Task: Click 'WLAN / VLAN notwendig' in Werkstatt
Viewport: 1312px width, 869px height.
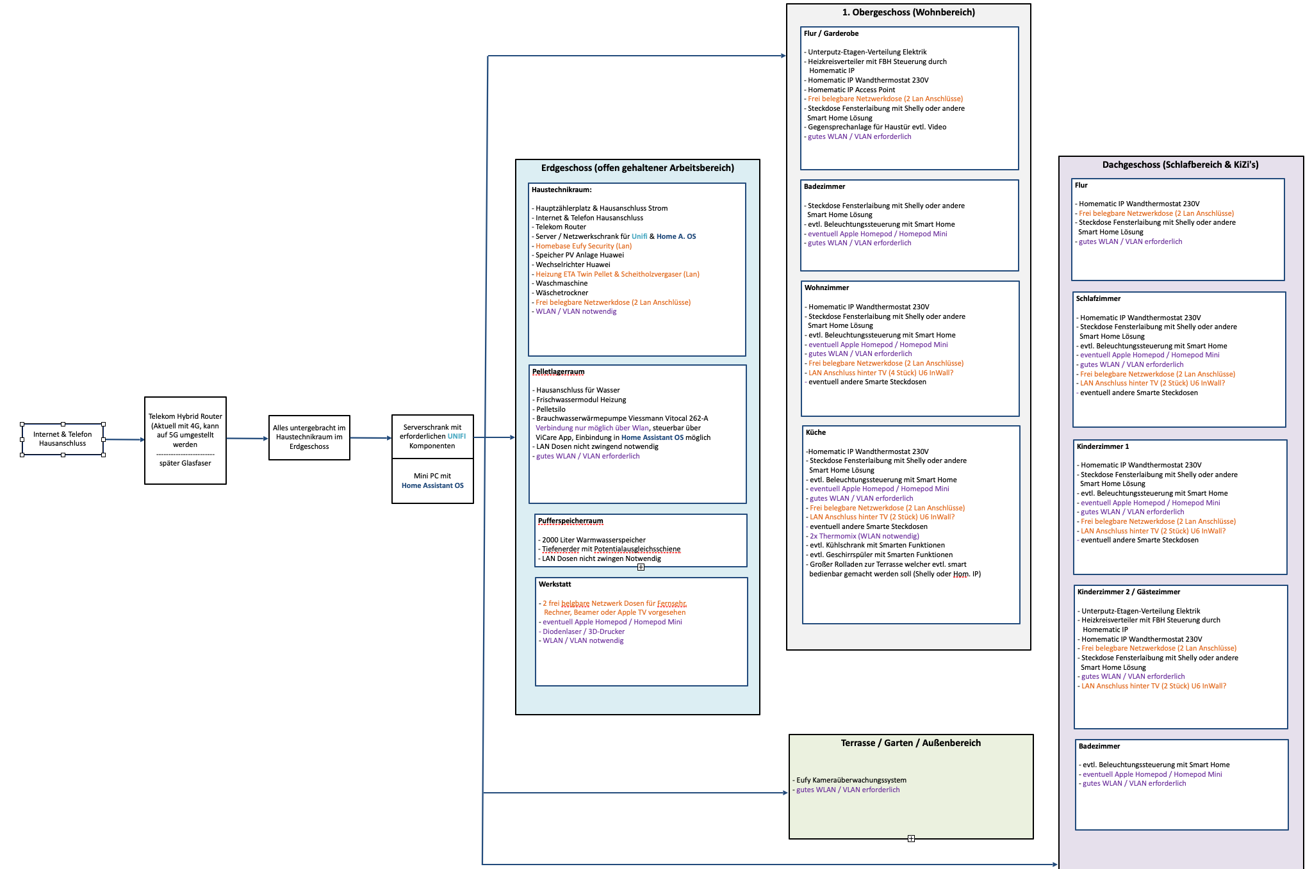Action: 582,640
